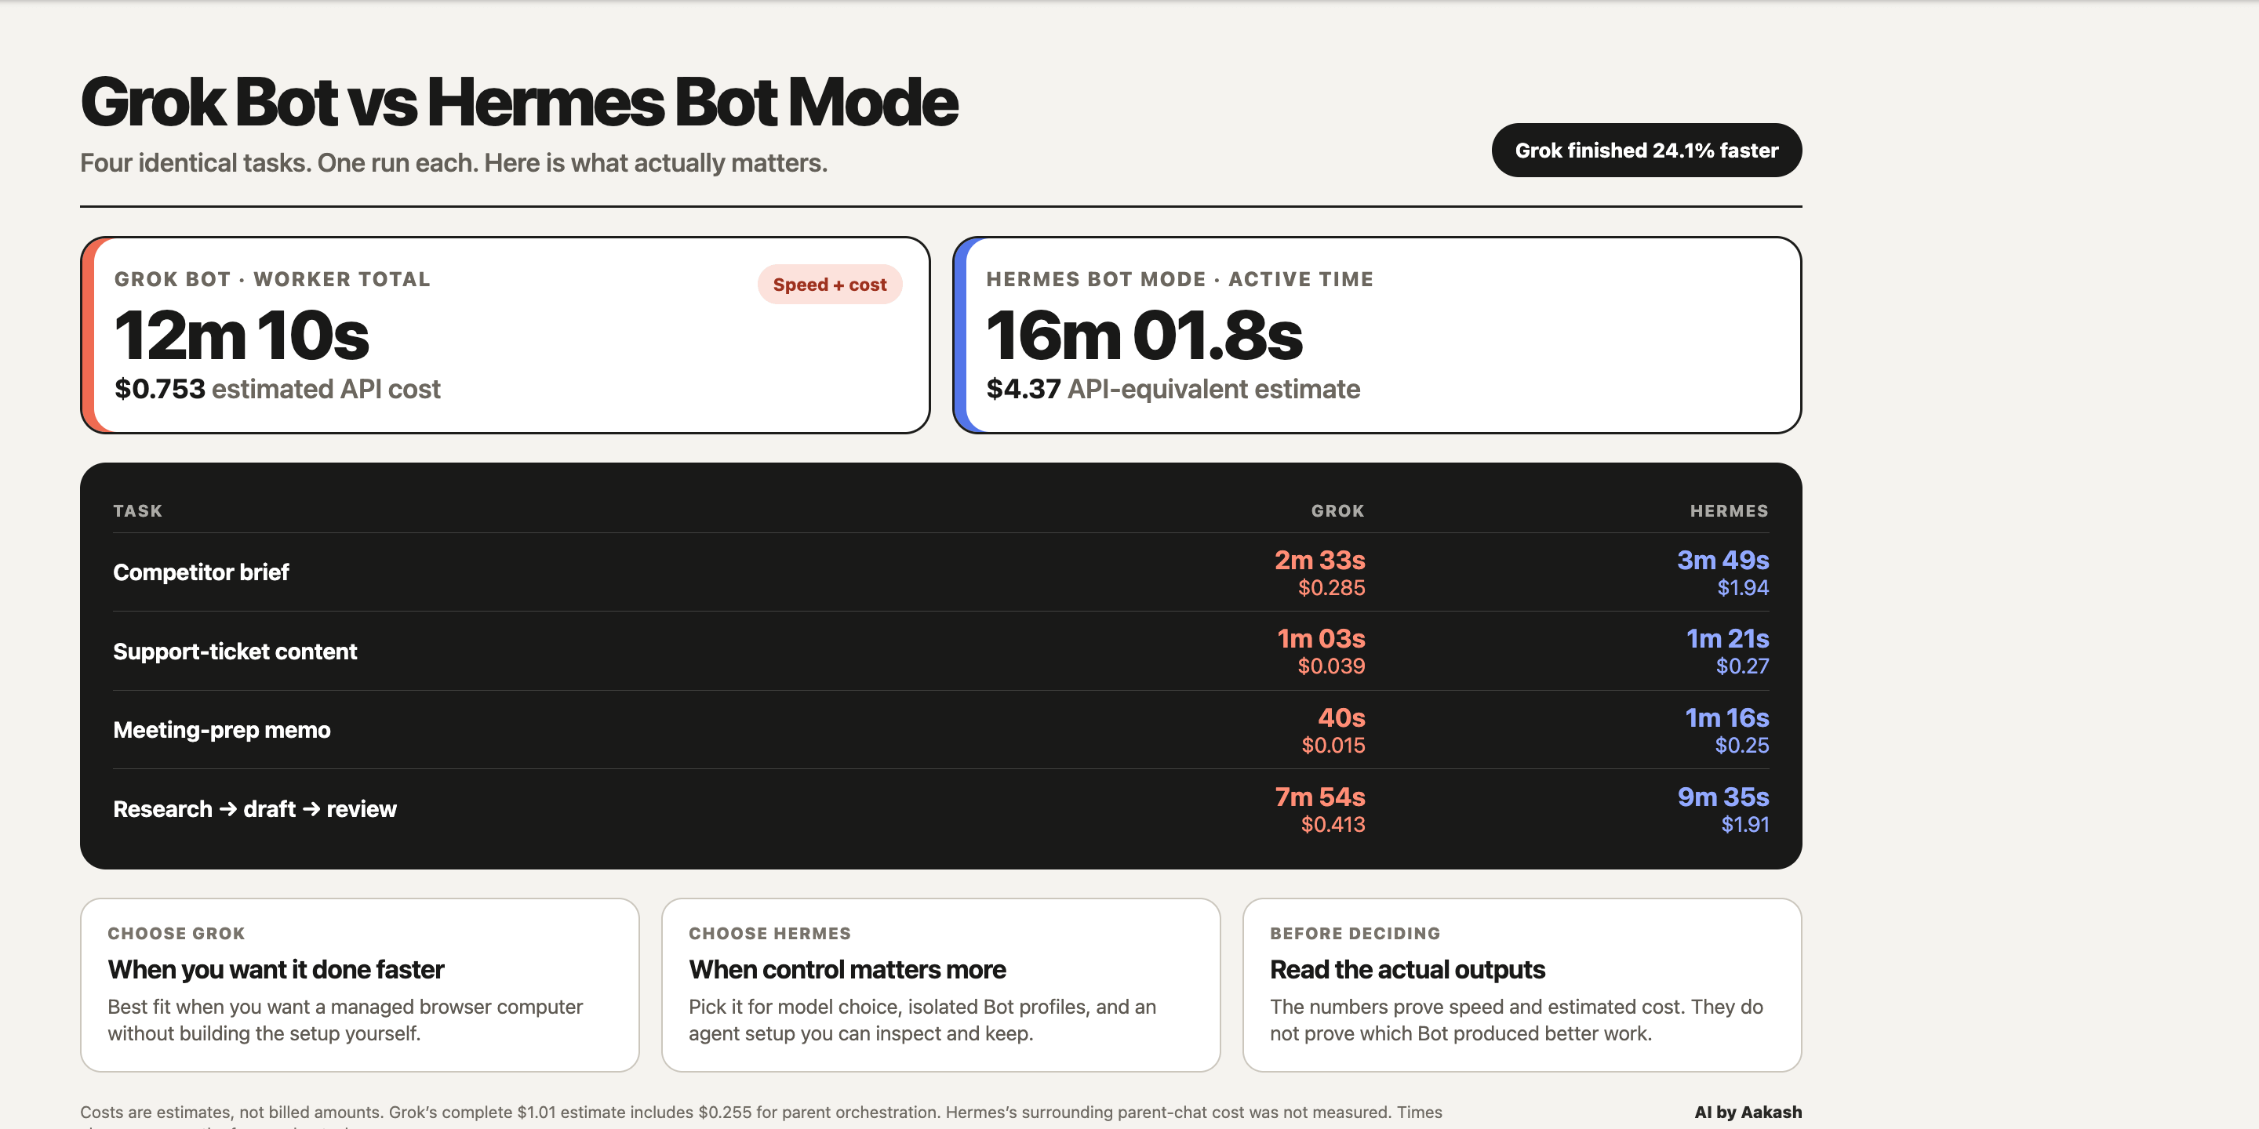The height and width of the screenshot is (1129, 2259).
Task: Click Grok's "$0.413" cost value
Action: point(1333,824)
